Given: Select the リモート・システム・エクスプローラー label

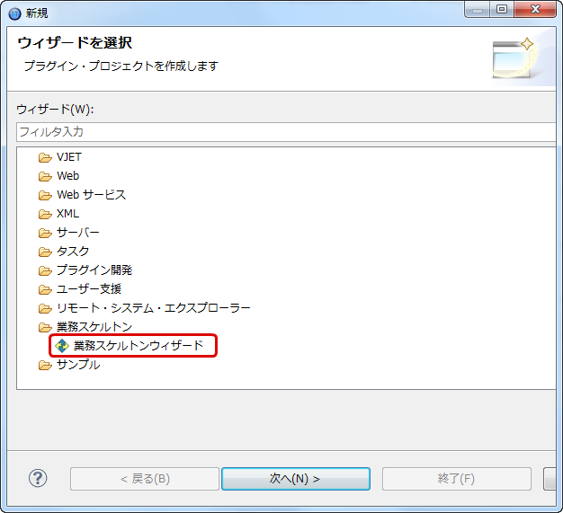Looking at the screenshot, I should coord(153,308).
